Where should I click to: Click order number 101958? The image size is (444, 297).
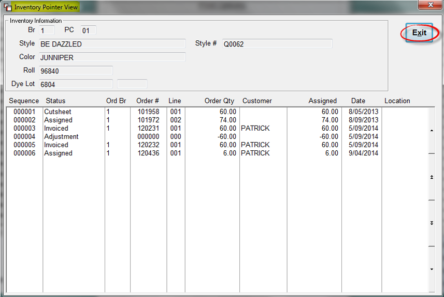click(148, 112)
